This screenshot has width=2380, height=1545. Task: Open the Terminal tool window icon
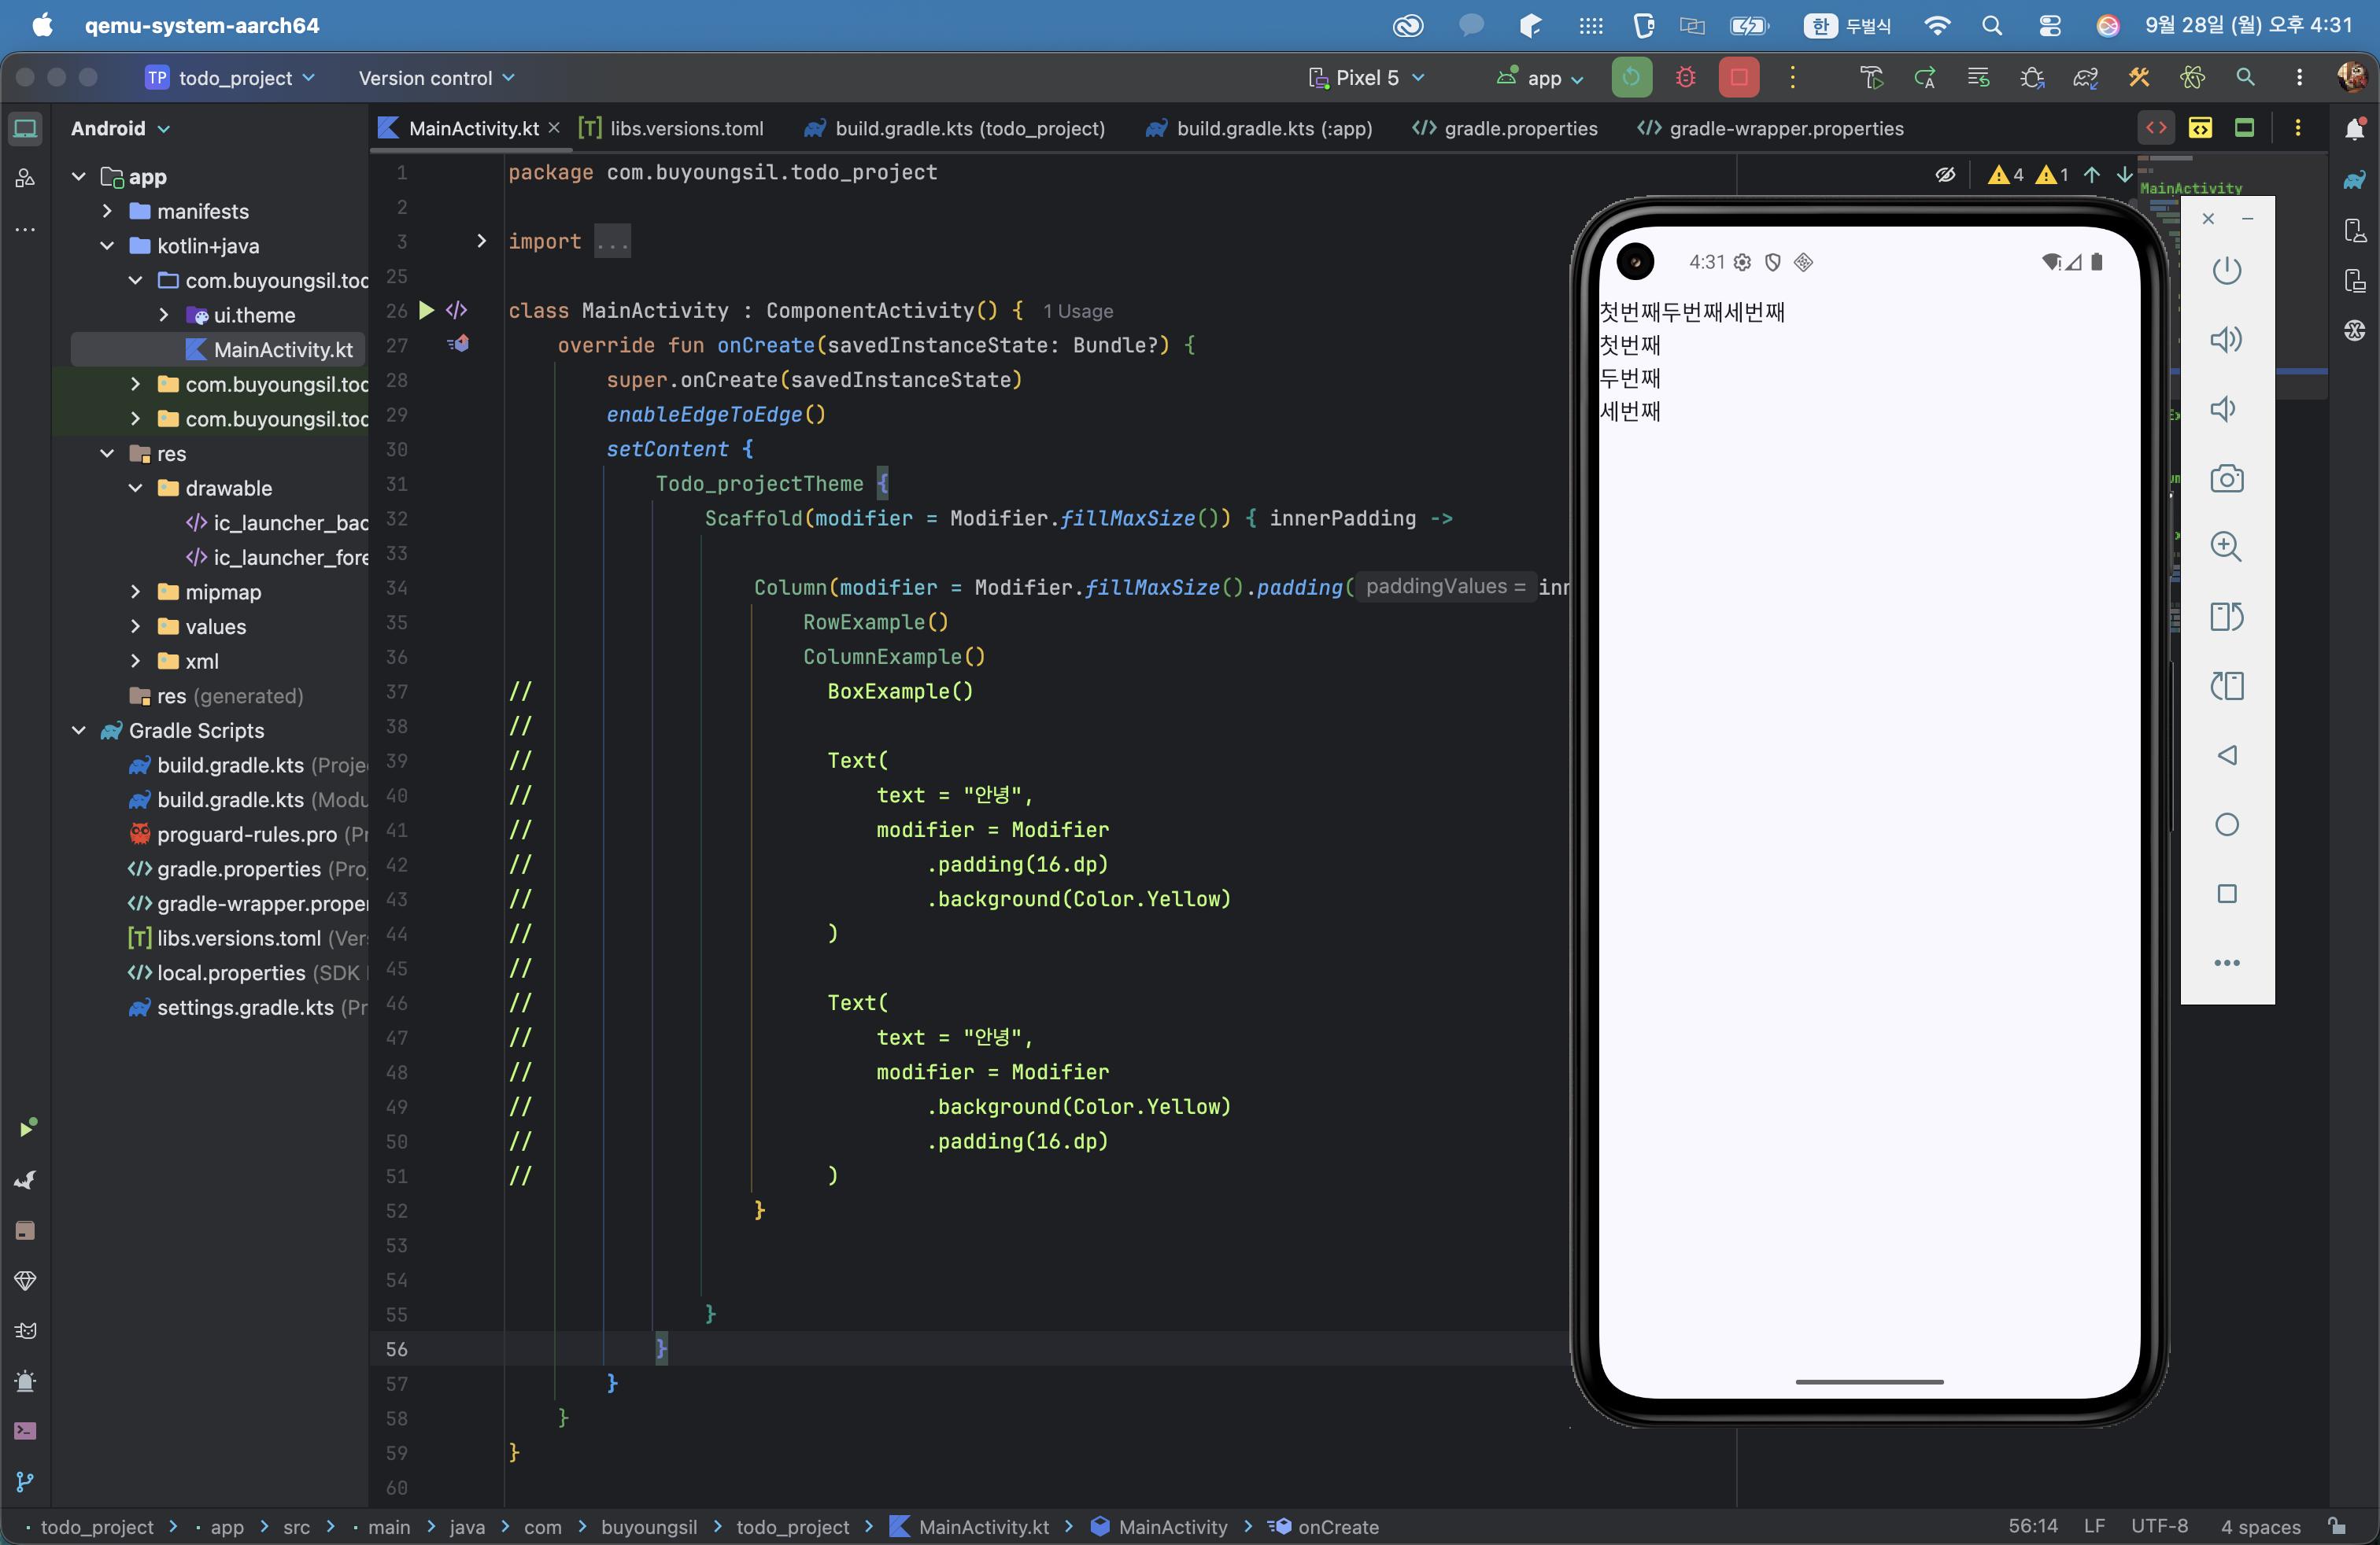coord(25,1431)
